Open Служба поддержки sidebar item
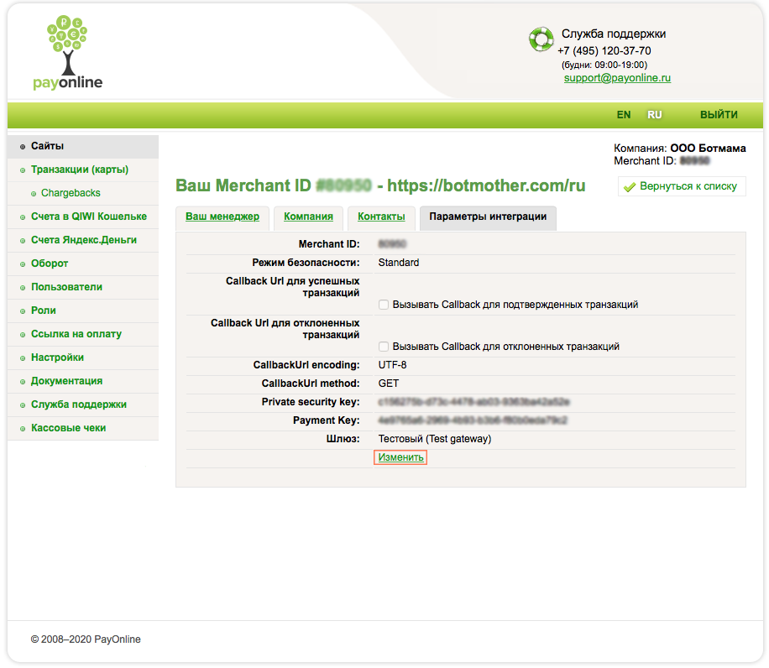 (83, 404)
